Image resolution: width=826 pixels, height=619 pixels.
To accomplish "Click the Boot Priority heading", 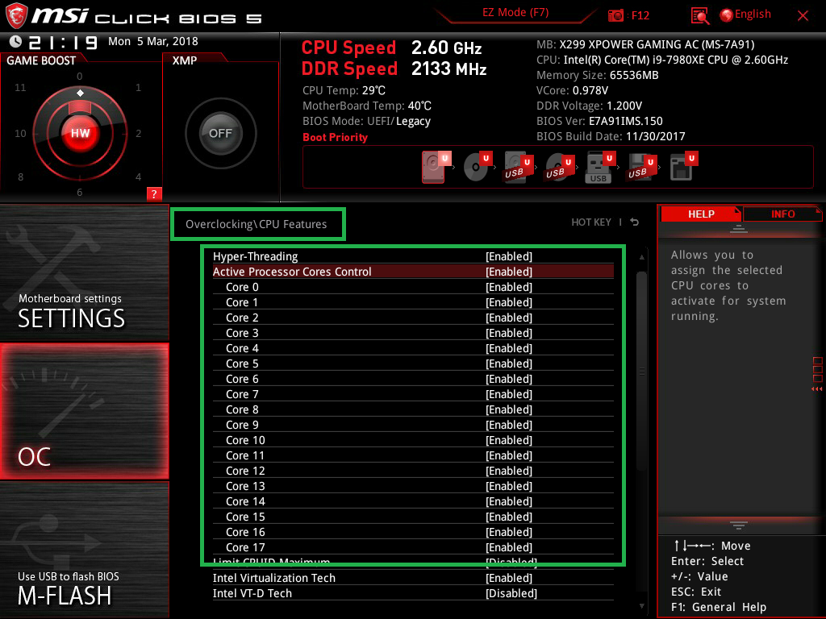I will click(x=335, y=137).
